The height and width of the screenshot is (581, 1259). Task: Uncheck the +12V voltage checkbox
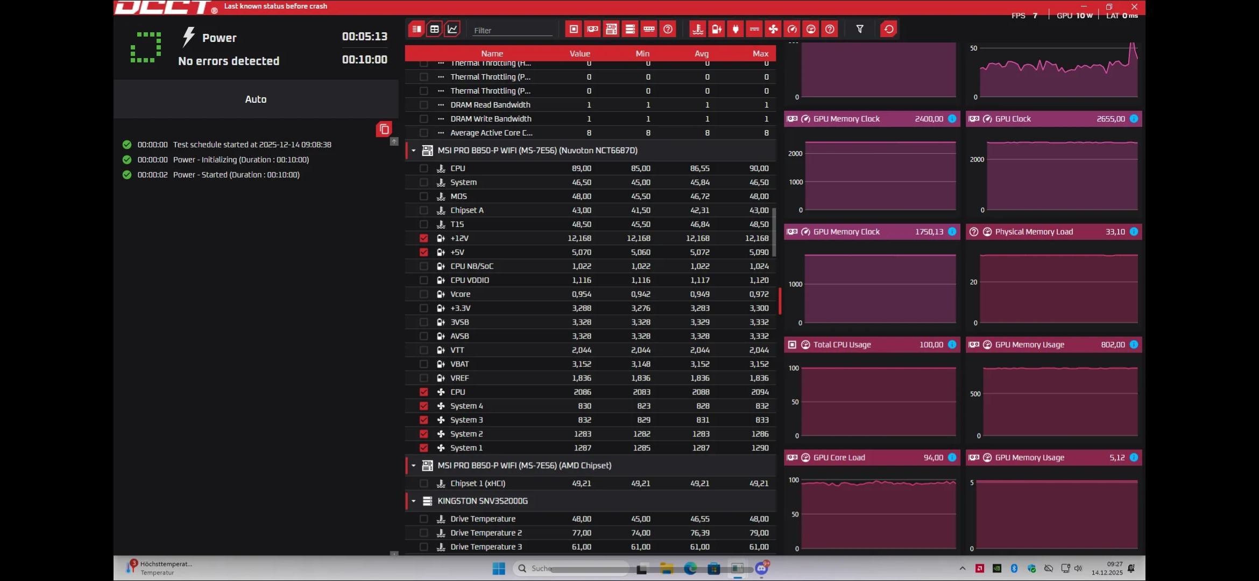(424, 238)
